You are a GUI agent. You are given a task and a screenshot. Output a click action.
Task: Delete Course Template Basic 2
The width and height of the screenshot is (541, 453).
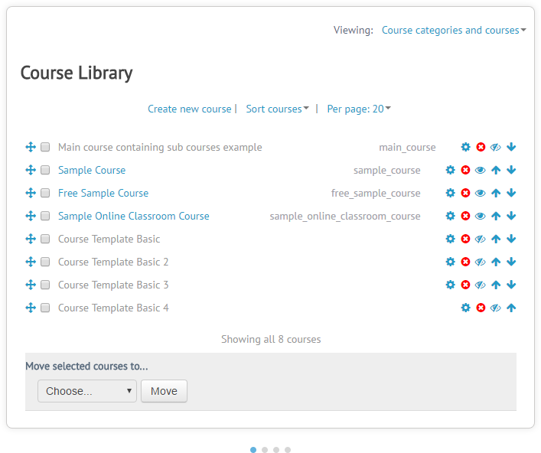point(465,262)
